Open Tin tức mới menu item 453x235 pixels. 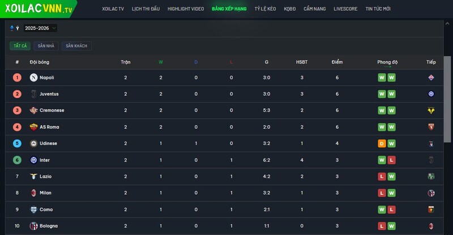pos(378,9)
